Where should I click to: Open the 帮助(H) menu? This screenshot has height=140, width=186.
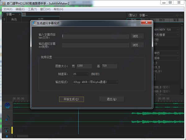(x=58, y=9)
